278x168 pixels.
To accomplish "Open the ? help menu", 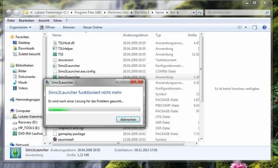I will 67,21.
